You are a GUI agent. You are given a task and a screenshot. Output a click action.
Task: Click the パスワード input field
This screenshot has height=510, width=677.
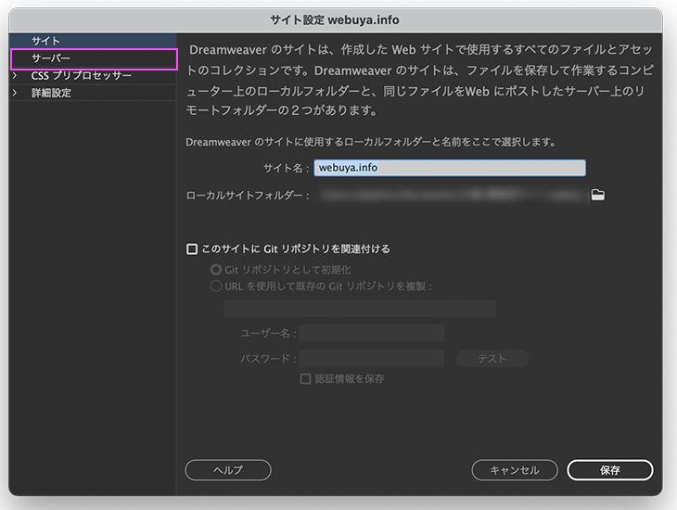pos(372,359)
